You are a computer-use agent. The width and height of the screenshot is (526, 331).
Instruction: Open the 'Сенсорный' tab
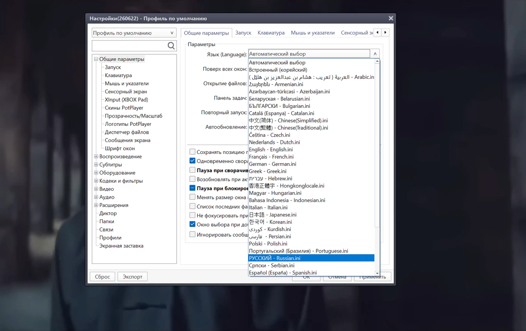pos(356,33)
